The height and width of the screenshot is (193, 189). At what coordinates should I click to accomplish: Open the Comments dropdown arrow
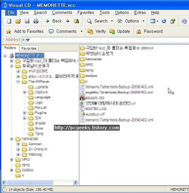coord(81,32)
